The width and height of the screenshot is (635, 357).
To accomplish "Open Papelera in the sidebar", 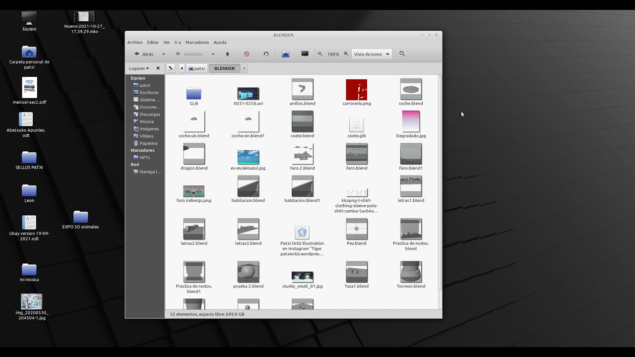I will [x=146, y=143].
